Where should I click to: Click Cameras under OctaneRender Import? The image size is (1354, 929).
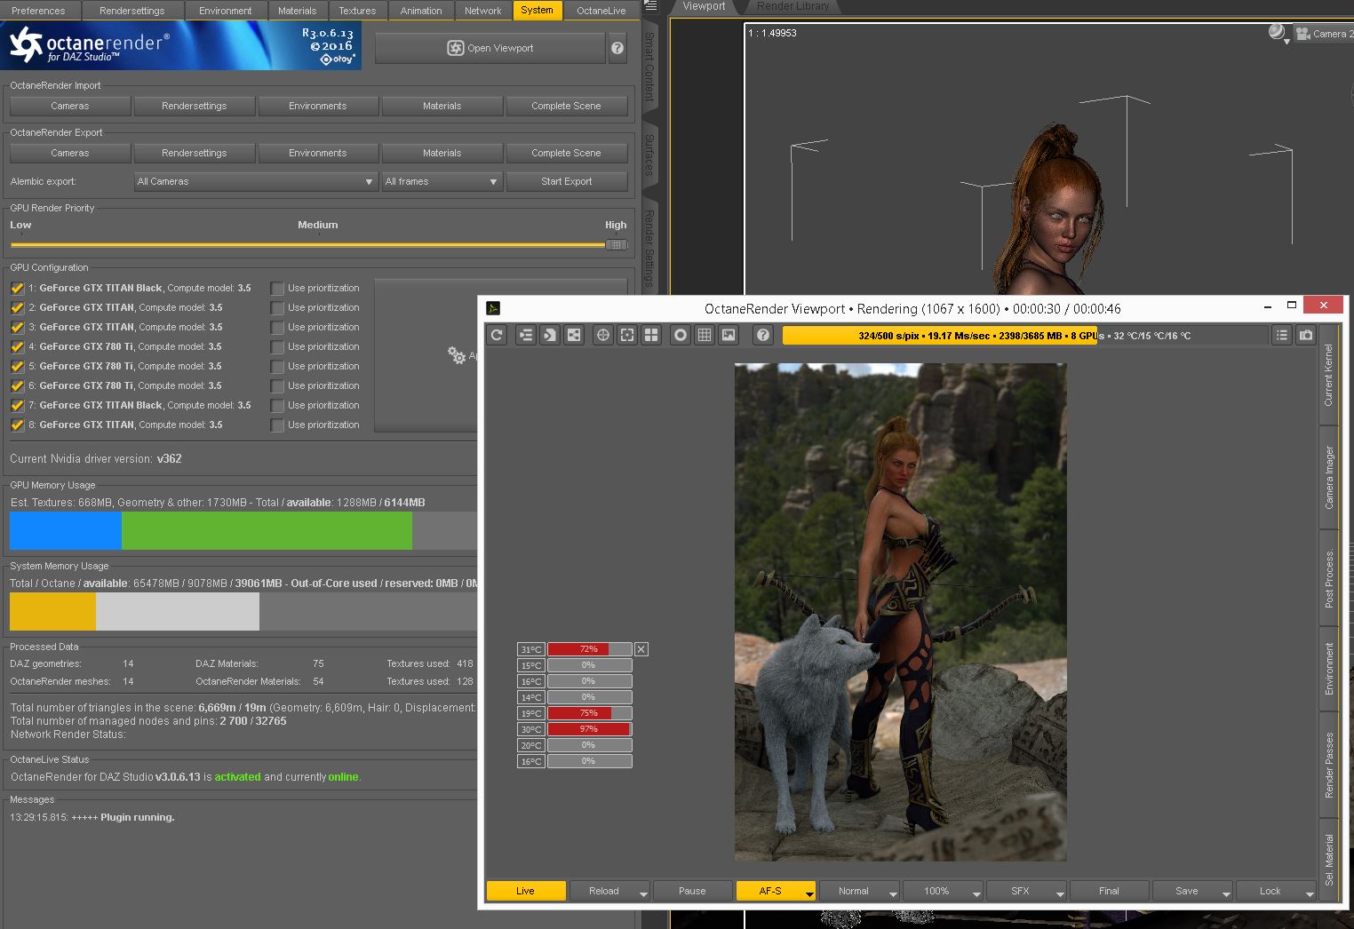coord(70,106)
